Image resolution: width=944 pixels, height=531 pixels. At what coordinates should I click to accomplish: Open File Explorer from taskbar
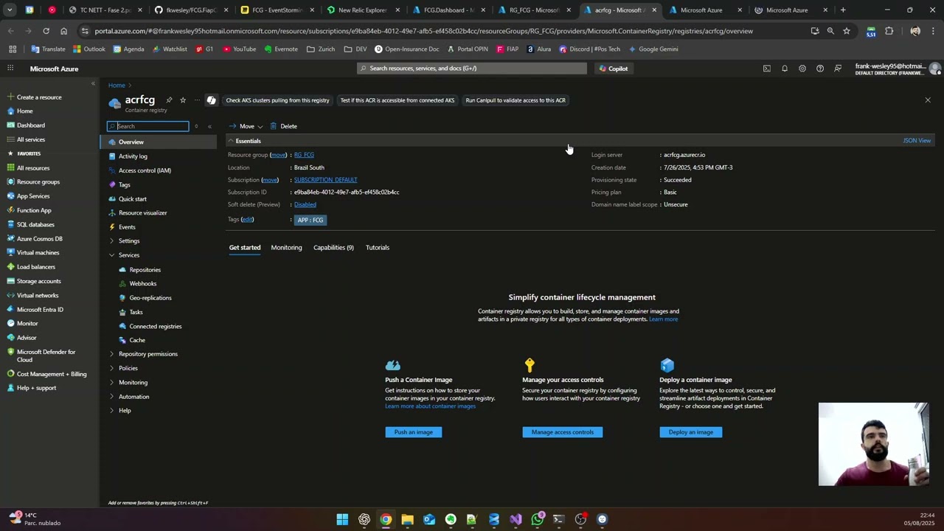(407, 519)
